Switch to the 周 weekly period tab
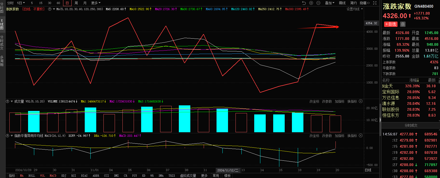This screenshot has width=440, height=178. 76,3
